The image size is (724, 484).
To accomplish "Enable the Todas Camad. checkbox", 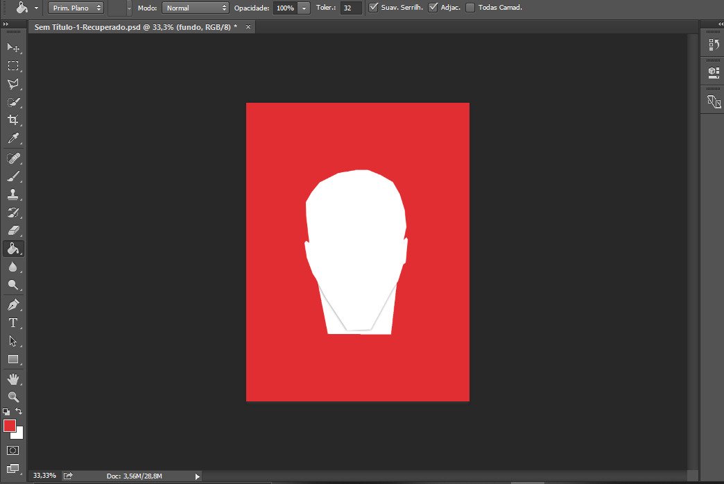I will 470,8.
